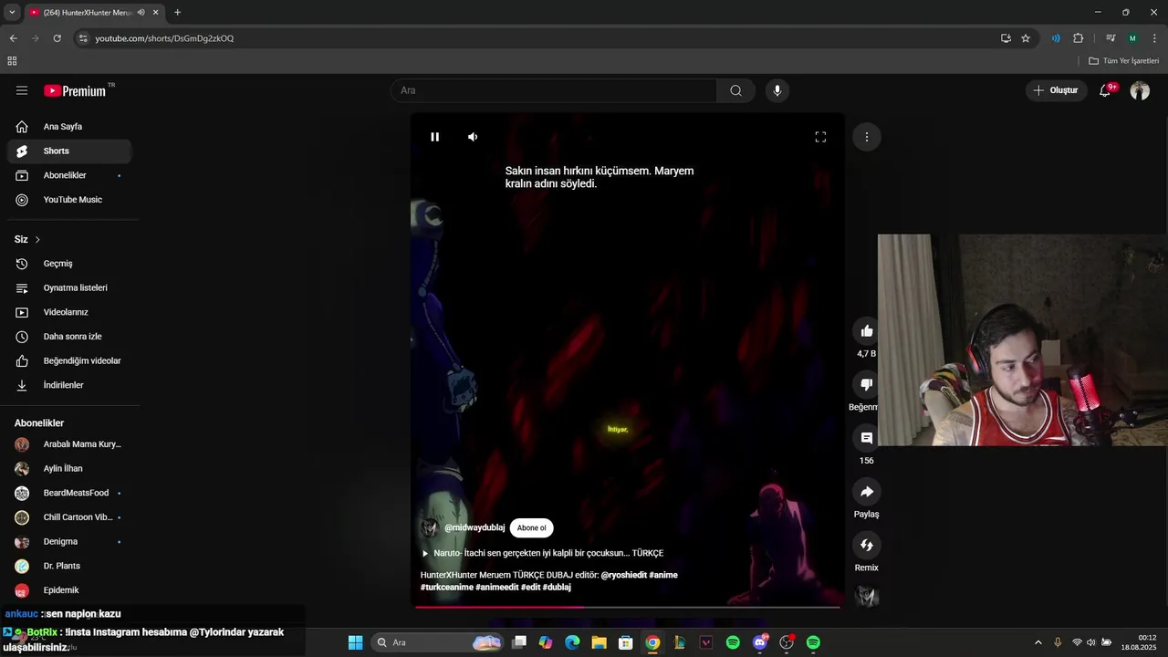Open the Denigma subscription

(69, 541)
